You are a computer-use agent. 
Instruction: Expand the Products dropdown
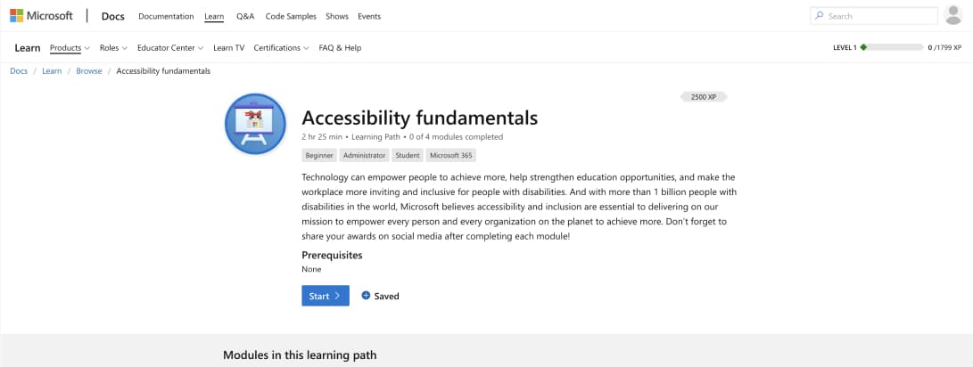pos(70,48)
